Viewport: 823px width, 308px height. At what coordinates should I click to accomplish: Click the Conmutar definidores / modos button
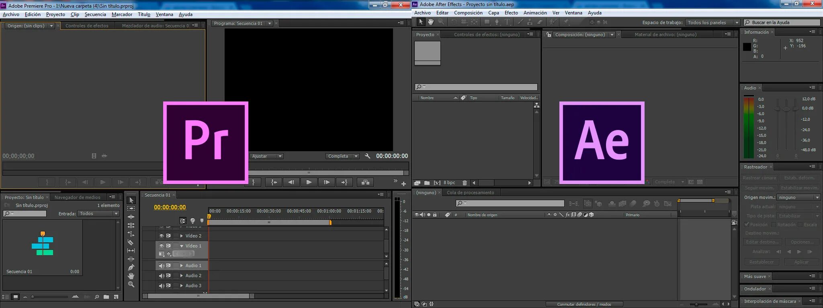coord(584,304)
